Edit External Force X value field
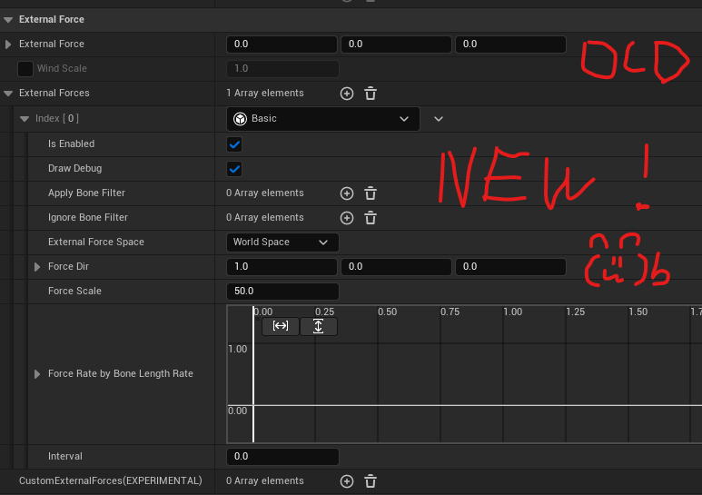The height and width of the screenshot is (495, 702). click(282, 45)
